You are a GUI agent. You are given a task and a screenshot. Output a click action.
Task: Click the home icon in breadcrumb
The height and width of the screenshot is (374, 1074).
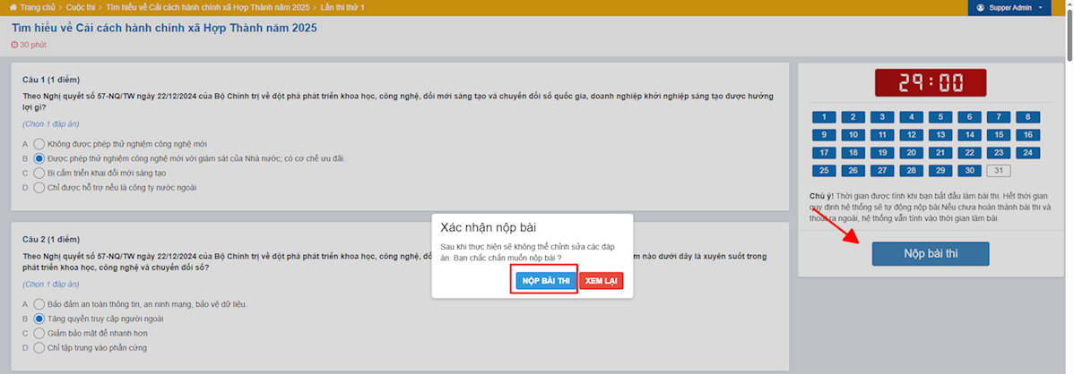coord(13,7)
